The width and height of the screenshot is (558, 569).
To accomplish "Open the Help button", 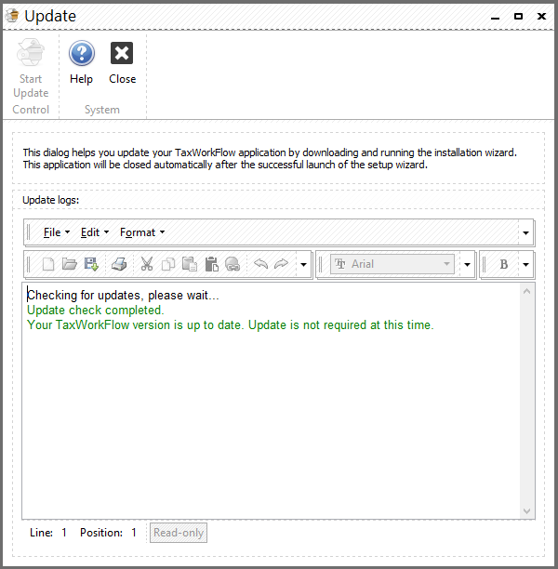I will (81, 62).
